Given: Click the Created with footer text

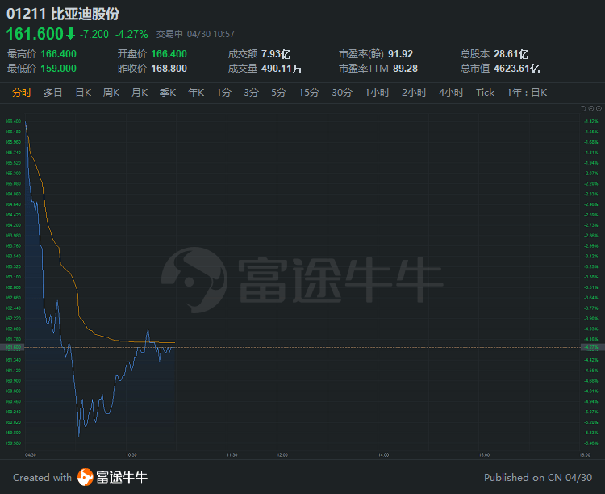Looking at the screenshot, I should click(x=43, y=478).
